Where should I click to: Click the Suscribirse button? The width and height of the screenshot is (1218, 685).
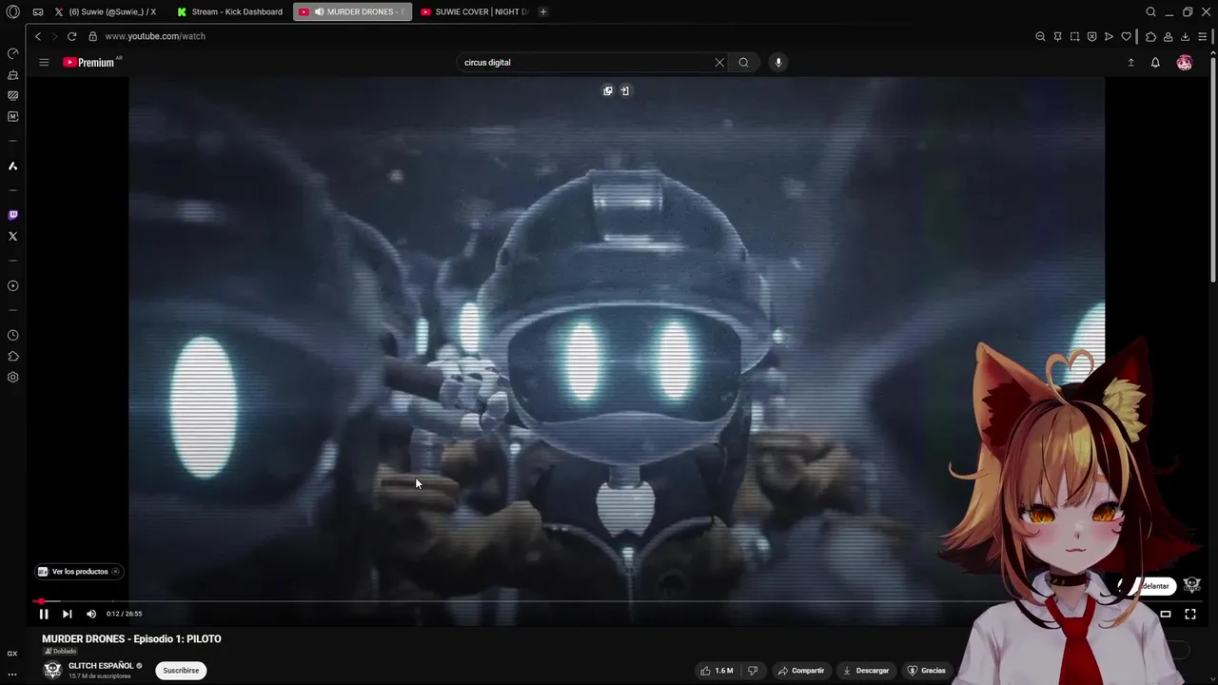click(181, 671)
